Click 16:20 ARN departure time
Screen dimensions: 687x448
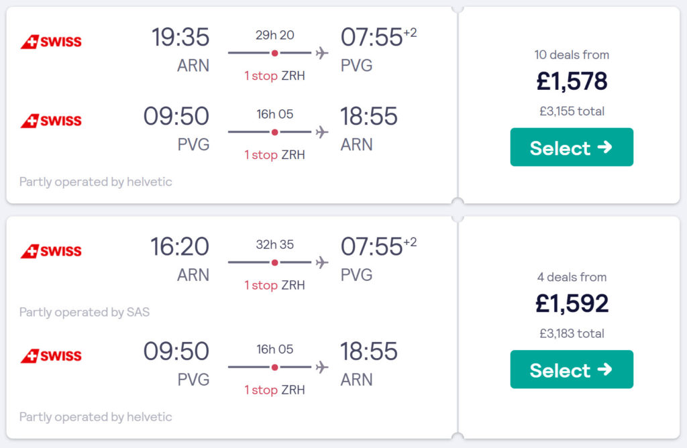tap(180, 246)
